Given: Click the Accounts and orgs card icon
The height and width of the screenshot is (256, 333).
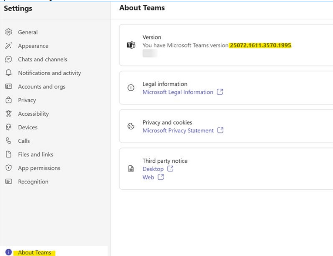Looking at the screenshot, I should tap(9, 86).
